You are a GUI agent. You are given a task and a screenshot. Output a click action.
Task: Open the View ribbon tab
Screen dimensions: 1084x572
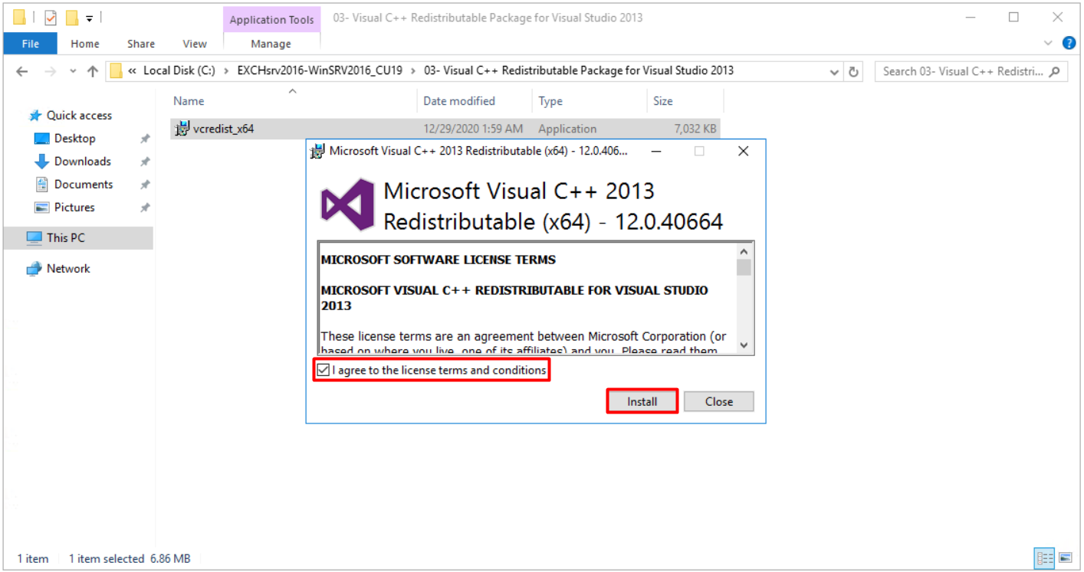click(x=195, y=44)
